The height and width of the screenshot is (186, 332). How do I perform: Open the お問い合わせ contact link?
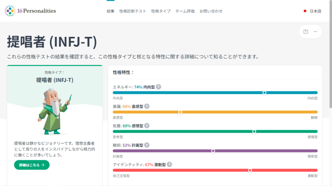[x=211, y=11]
